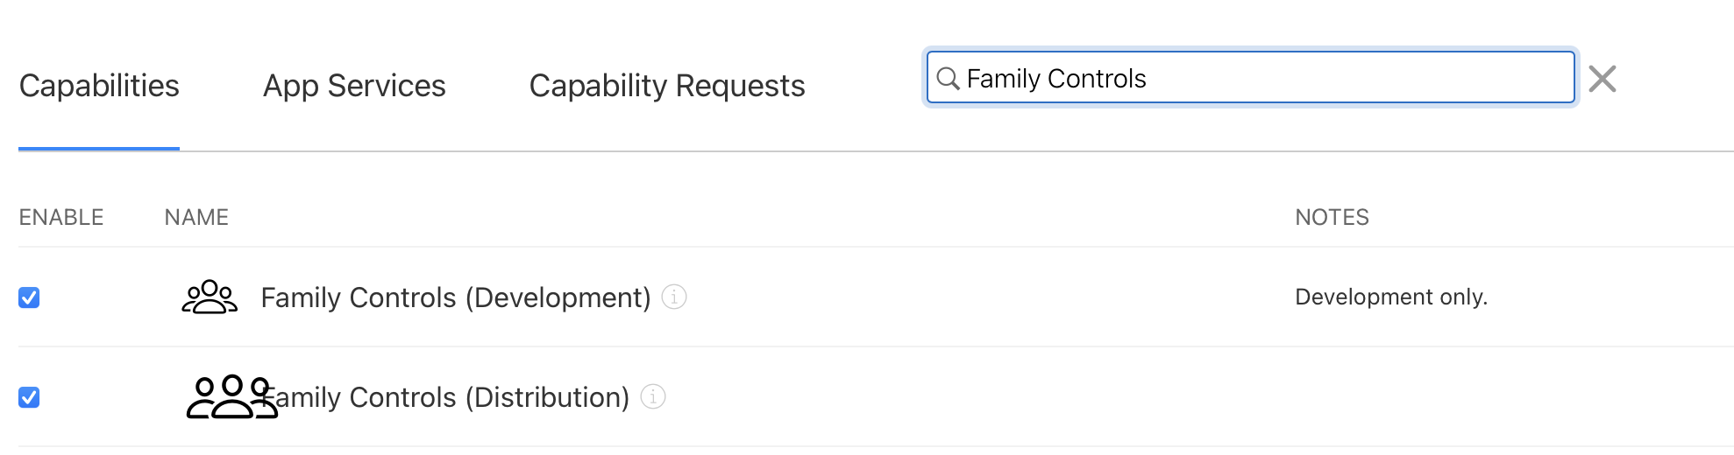1734x455 pixels.
Task: Uncheck Family Controls (Development) capability
Action: point(29,297)
